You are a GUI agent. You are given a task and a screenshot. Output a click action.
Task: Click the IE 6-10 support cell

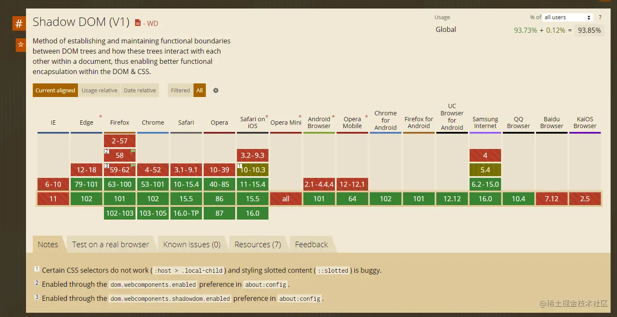(x=53, y=184)
